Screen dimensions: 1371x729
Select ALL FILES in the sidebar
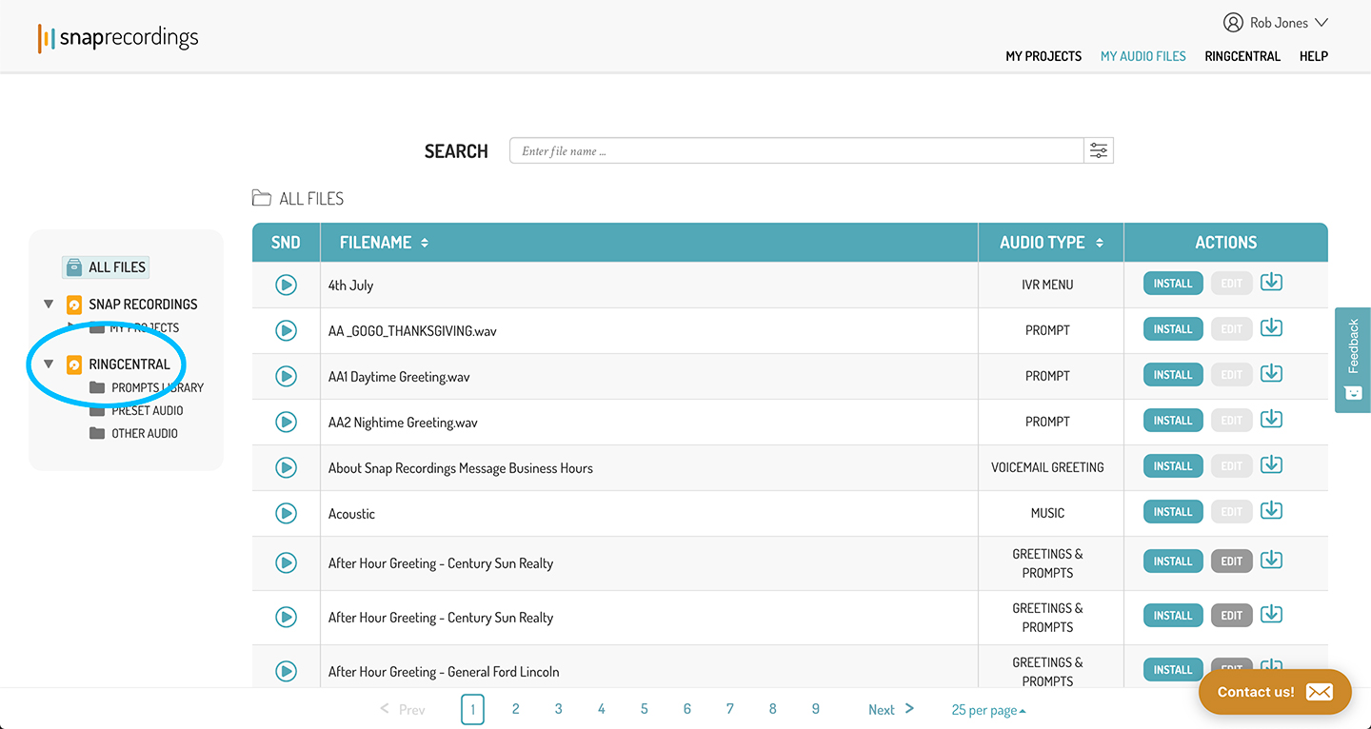point(107,267)
